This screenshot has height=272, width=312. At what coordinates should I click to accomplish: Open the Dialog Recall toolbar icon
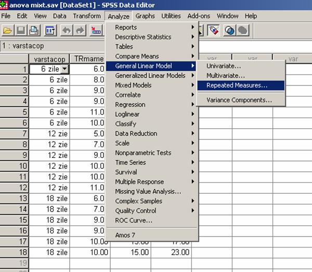(x=50, y=31)
